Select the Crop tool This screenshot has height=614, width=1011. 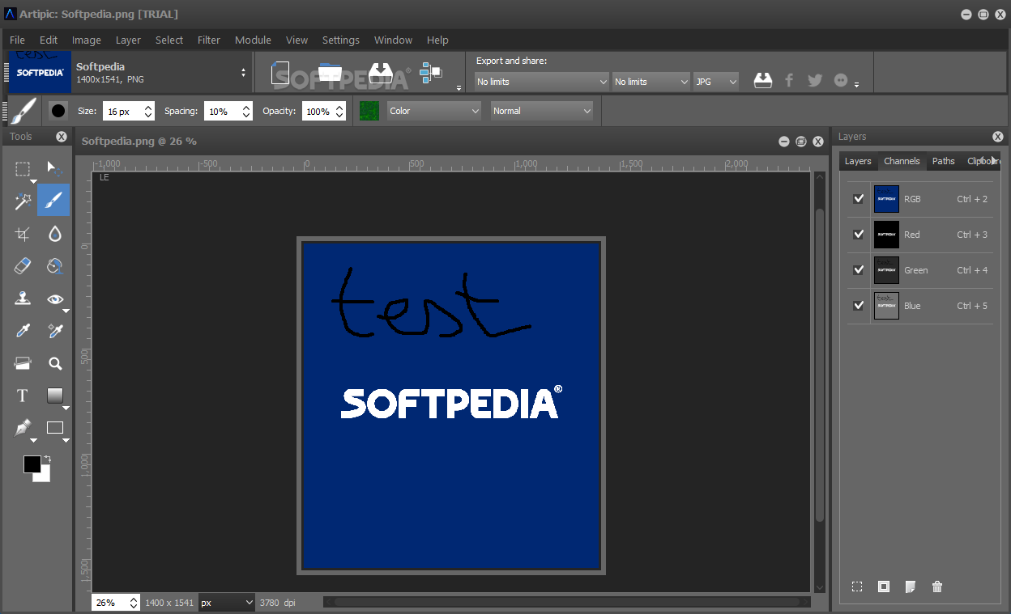(x=23, y=234)
